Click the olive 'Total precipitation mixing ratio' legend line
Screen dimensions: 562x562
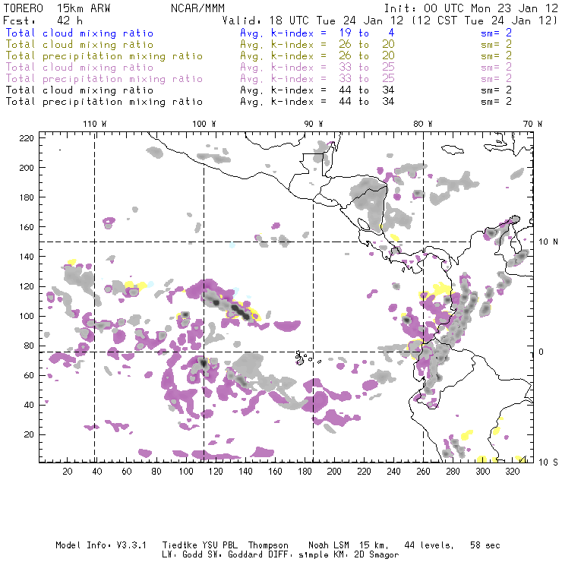[x=104, y=56]
